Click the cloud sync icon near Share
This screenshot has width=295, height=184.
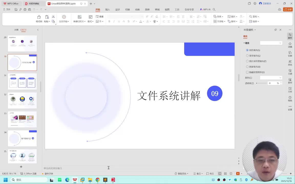(x=280, y=9)
